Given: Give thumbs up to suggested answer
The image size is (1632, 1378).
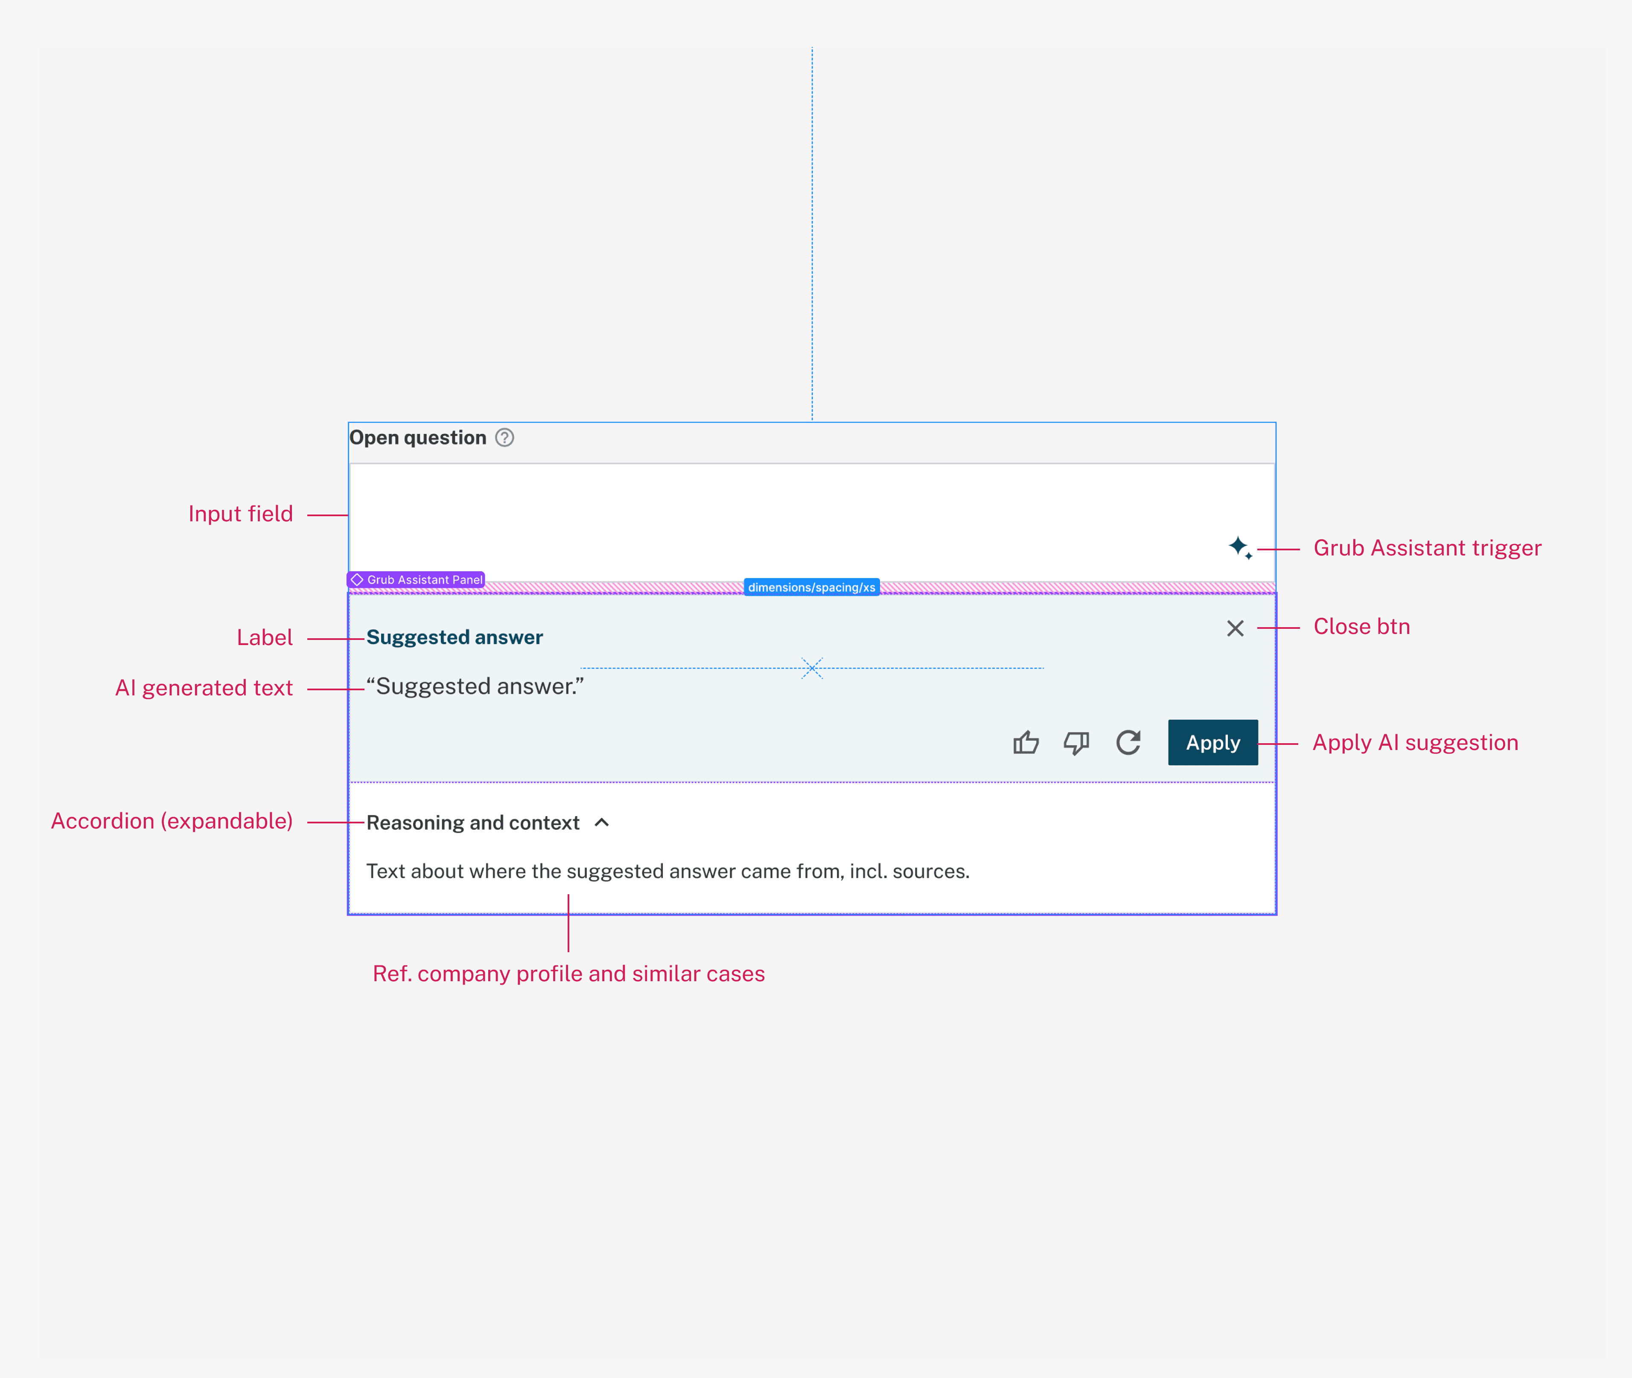Looking at the screenshot, I should point(1026,742).
